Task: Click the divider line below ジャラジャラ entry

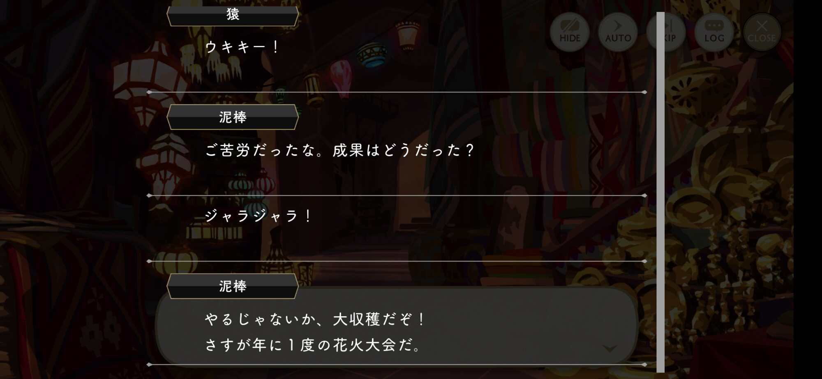Action: (397, 261)
